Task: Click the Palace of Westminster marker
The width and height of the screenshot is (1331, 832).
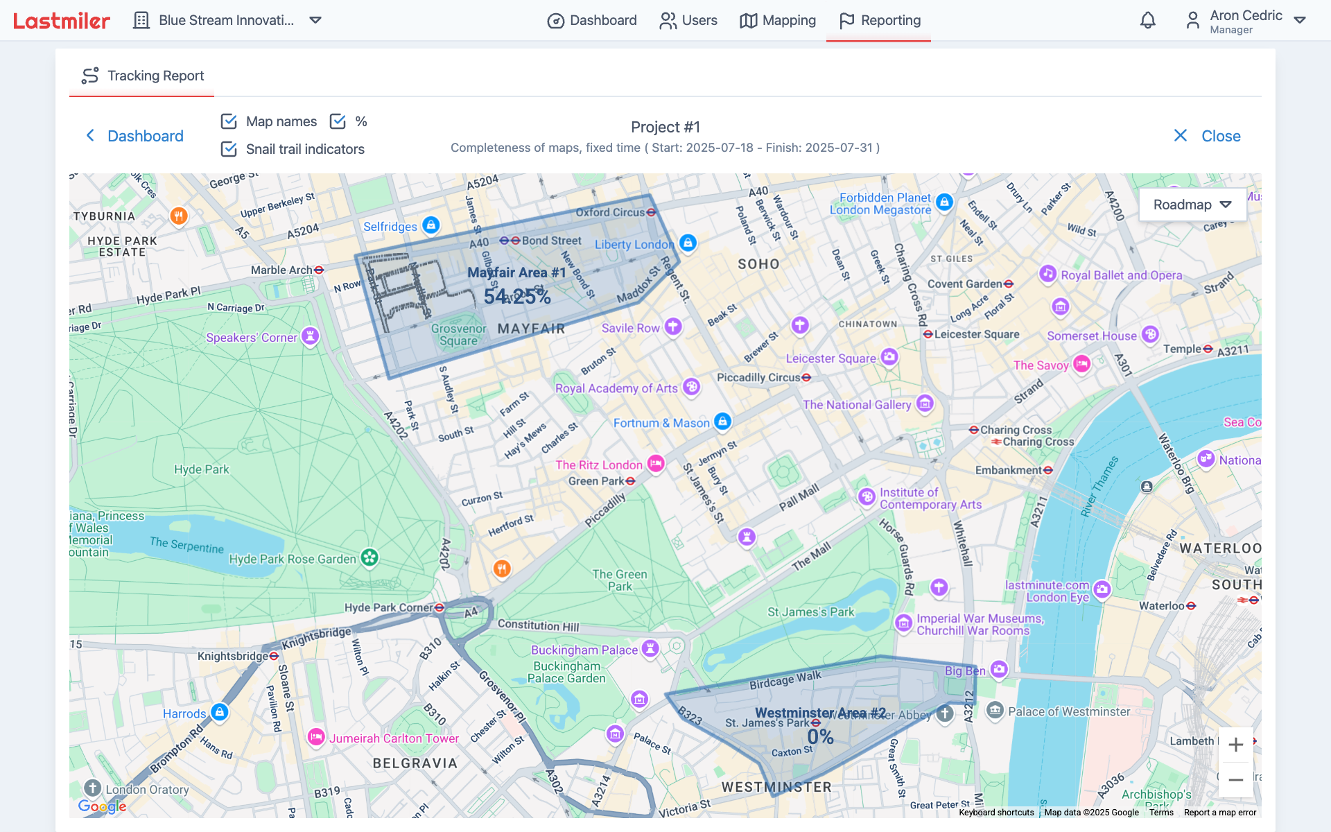Action: [x=995, y=710]
